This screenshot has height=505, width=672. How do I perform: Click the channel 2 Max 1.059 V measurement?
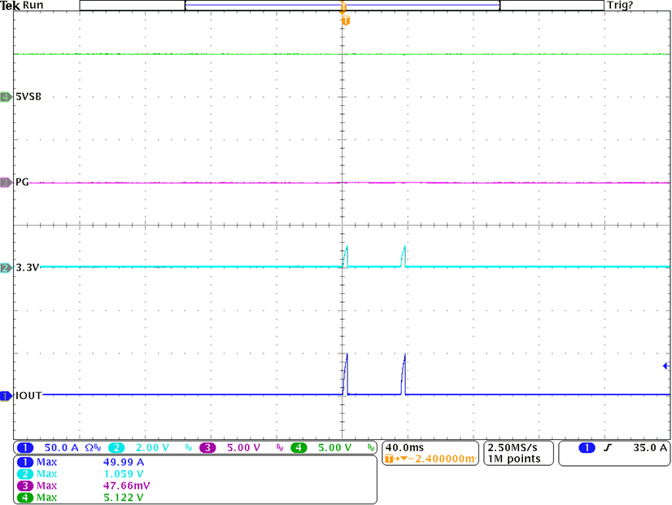(81, 474)
